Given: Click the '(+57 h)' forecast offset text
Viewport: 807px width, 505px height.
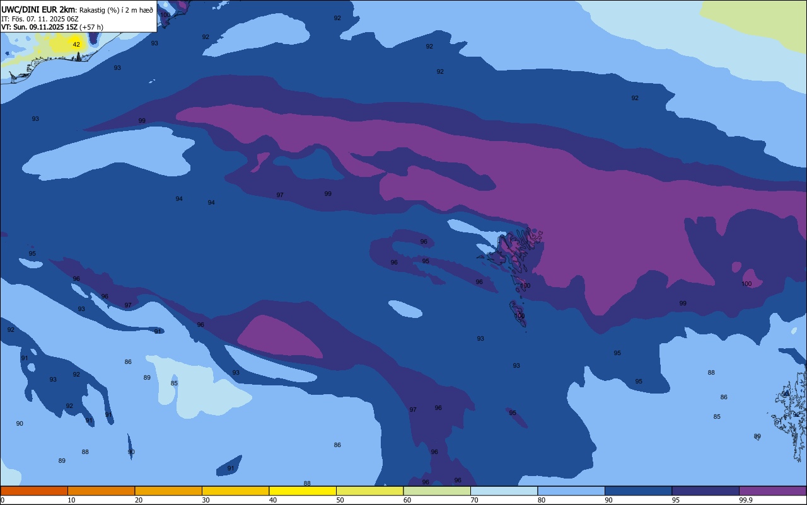Looking at the screenshot, I should click(91, 27).
